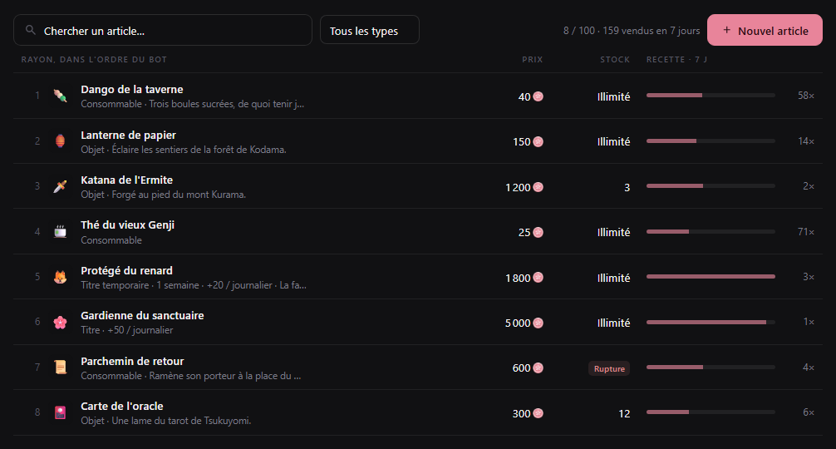Click the red paper lantern icon
The image size is (836, 449).
60,141
